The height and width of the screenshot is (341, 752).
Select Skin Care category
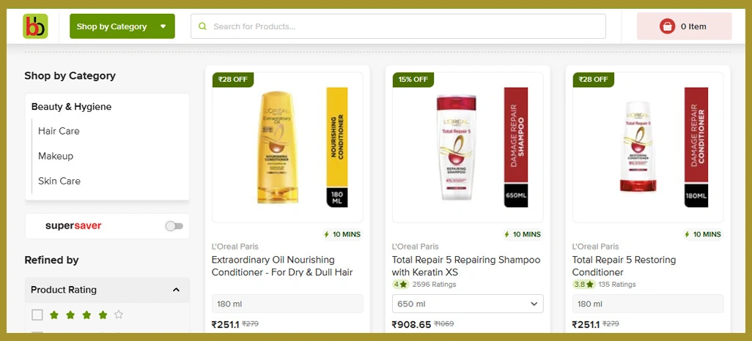tap(59, 181)
